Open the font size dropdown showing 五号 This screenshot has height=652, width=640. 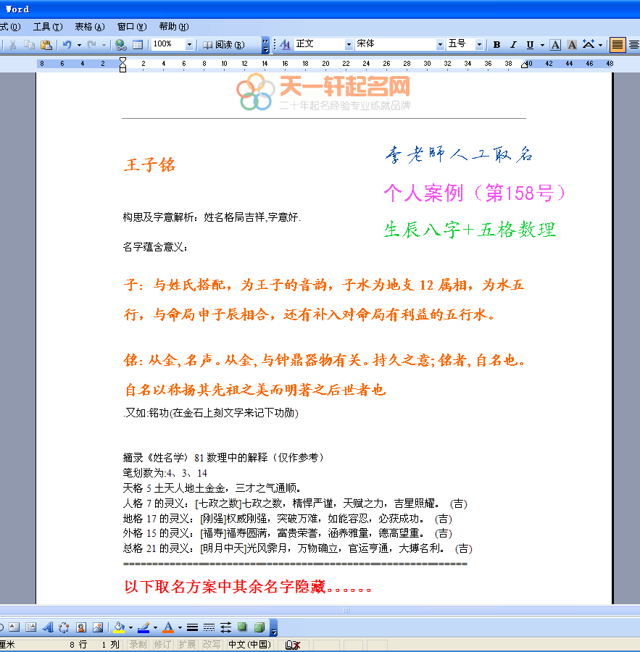tap(479, 44)
